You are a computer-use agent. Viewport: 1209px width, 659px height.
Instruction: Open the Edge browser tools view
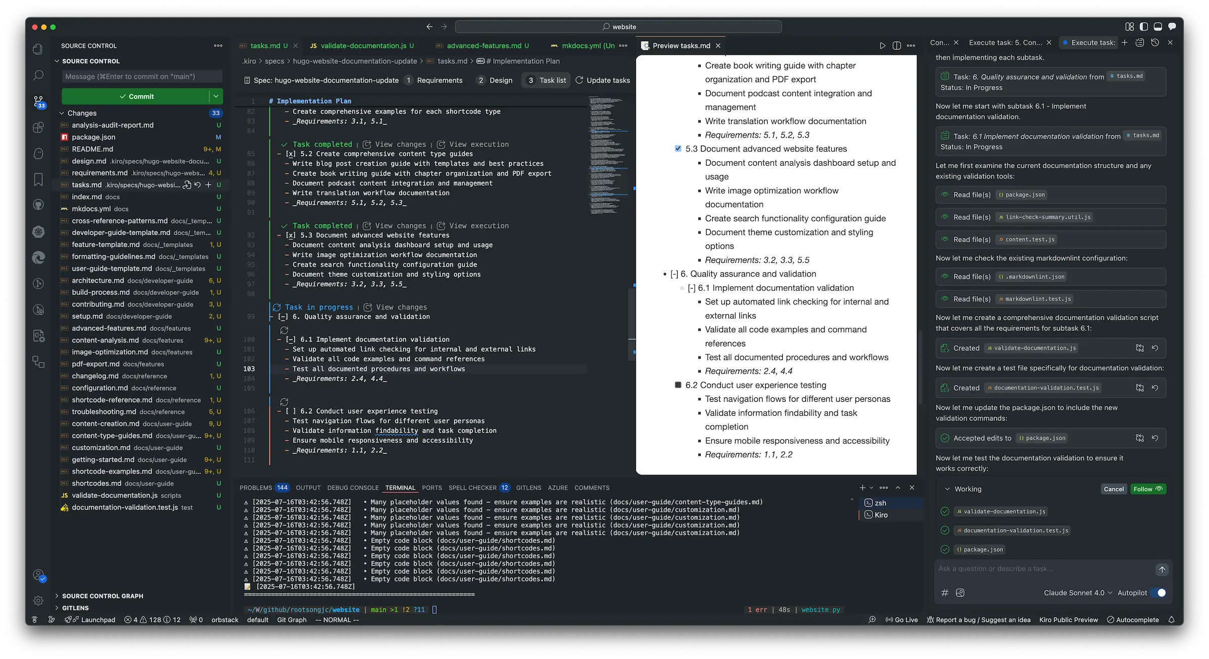[x=38, y=258]
